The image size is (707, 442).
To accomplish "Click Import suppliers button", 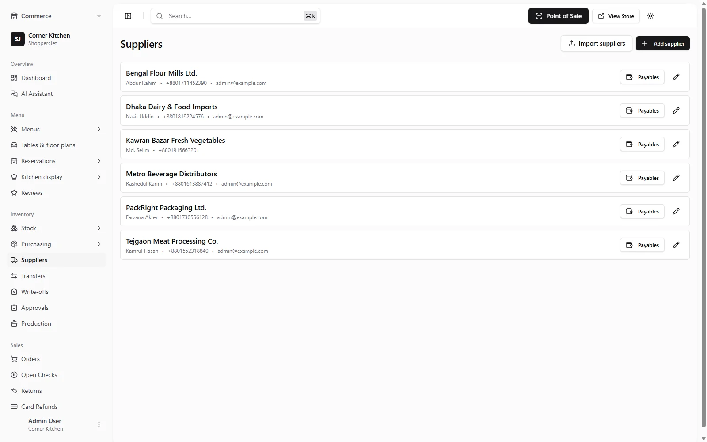I will (x=597, y=43).
